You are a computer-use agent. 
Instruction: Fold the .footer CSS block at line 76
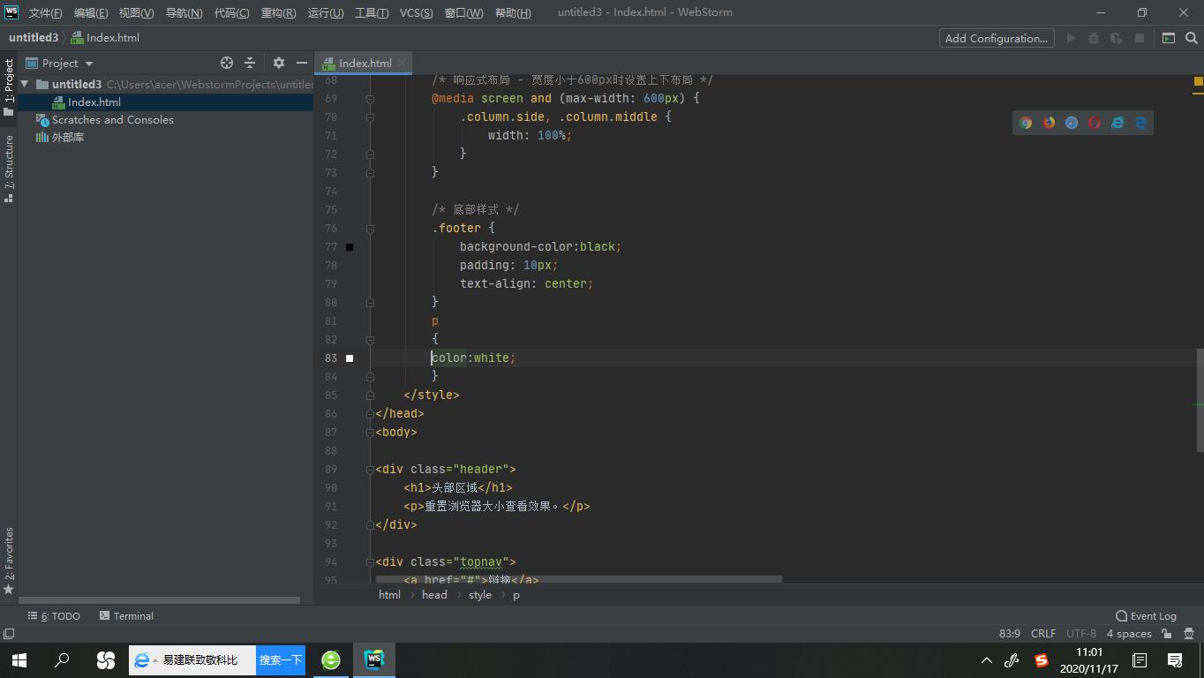click(370, 228)
